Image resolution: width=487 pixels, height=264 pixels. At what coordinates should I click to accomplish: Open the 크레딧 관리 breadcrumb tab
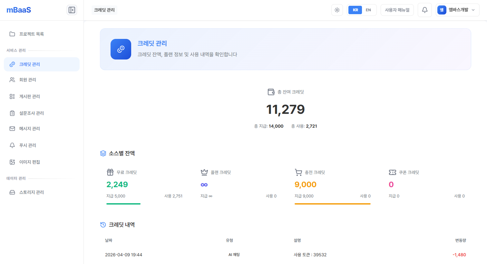(x=104, y=10)
